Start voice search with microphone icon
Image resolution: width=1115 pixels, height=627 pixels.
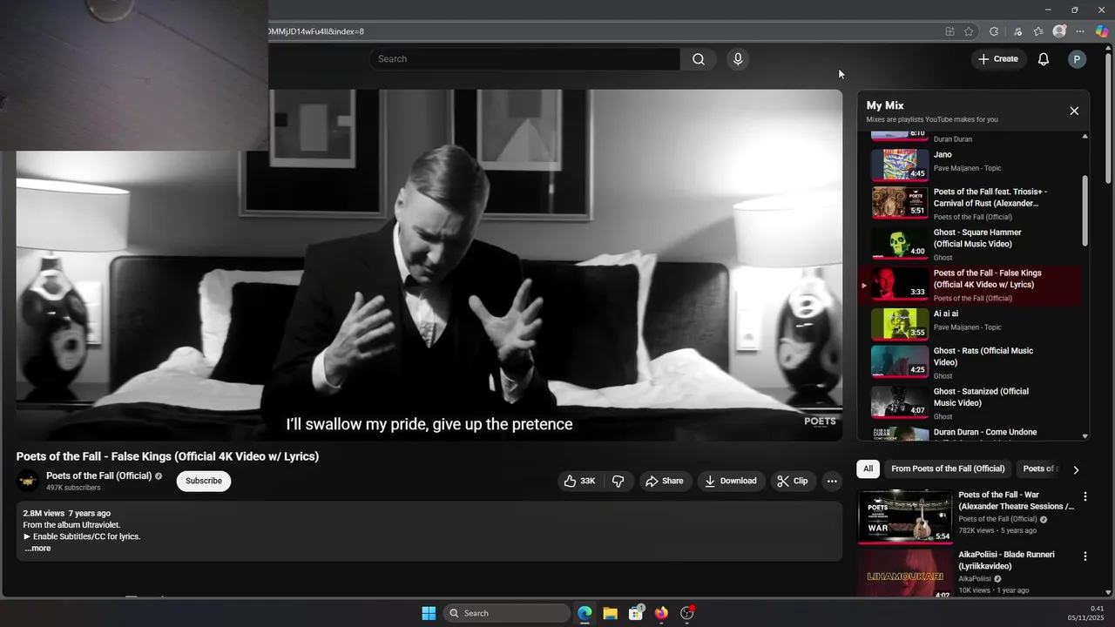(x=738, y=59)
